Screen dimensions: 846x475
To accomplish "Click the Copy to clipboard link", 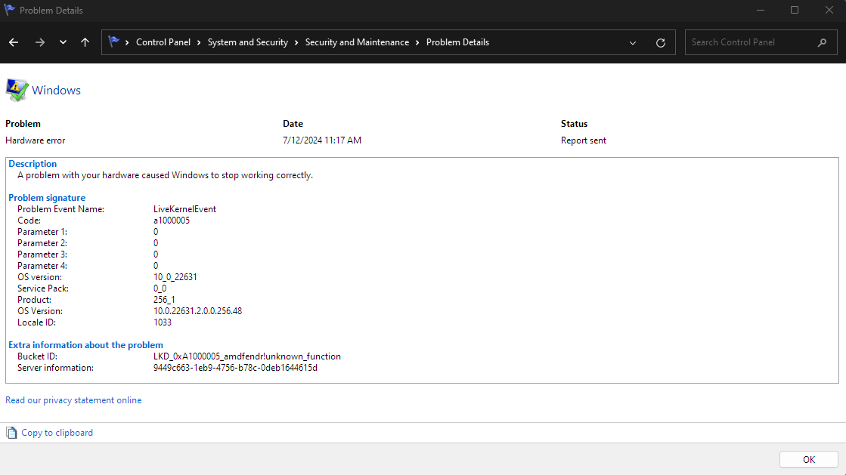I will (57, 433).
